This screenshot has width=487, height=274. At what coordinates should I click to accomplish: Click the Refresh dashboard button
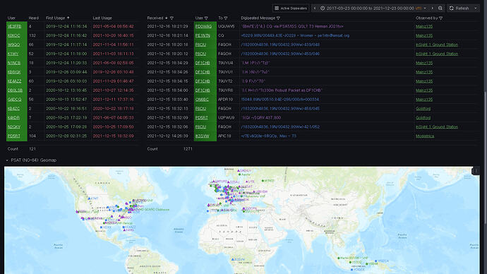pyautogui.click(x=459, y=8)
